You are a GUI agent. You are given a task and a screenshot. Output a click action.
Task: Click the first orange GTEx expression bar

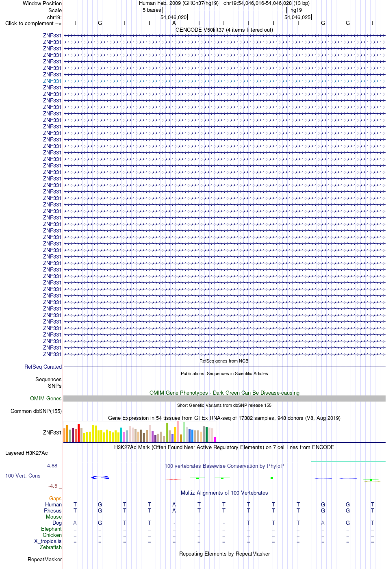pos(65,435)
